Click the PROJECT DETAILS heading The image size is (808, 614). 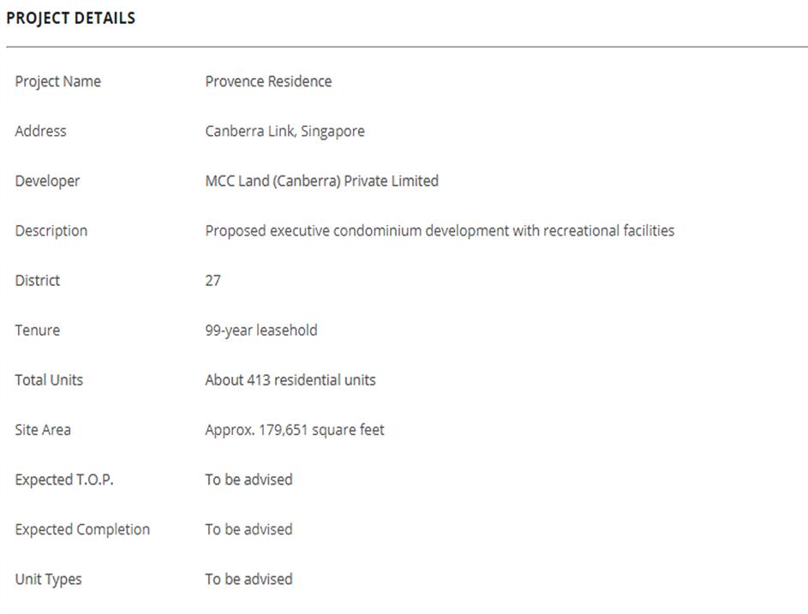tap(70, 18)
